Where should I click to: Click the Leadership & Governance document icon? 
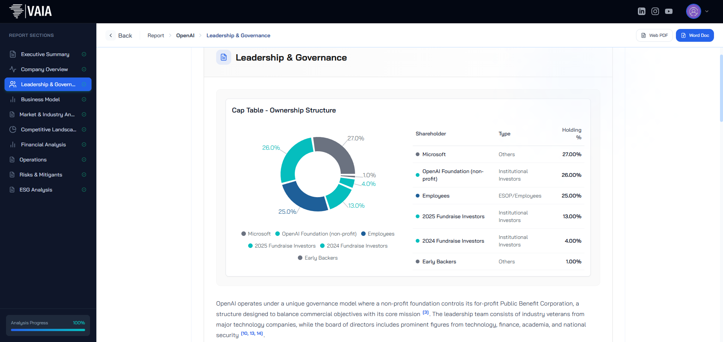pos(224,57)
